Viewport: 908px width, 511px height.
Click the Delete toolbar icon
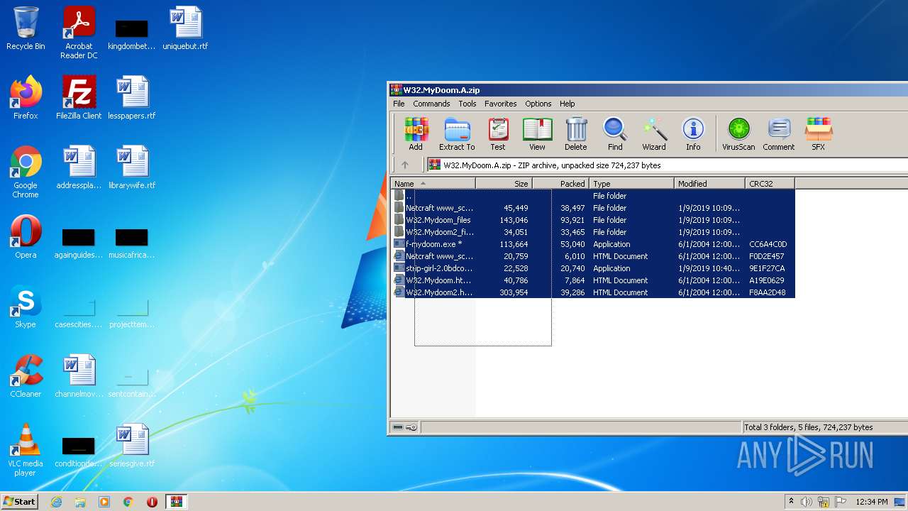coord(576,134)
